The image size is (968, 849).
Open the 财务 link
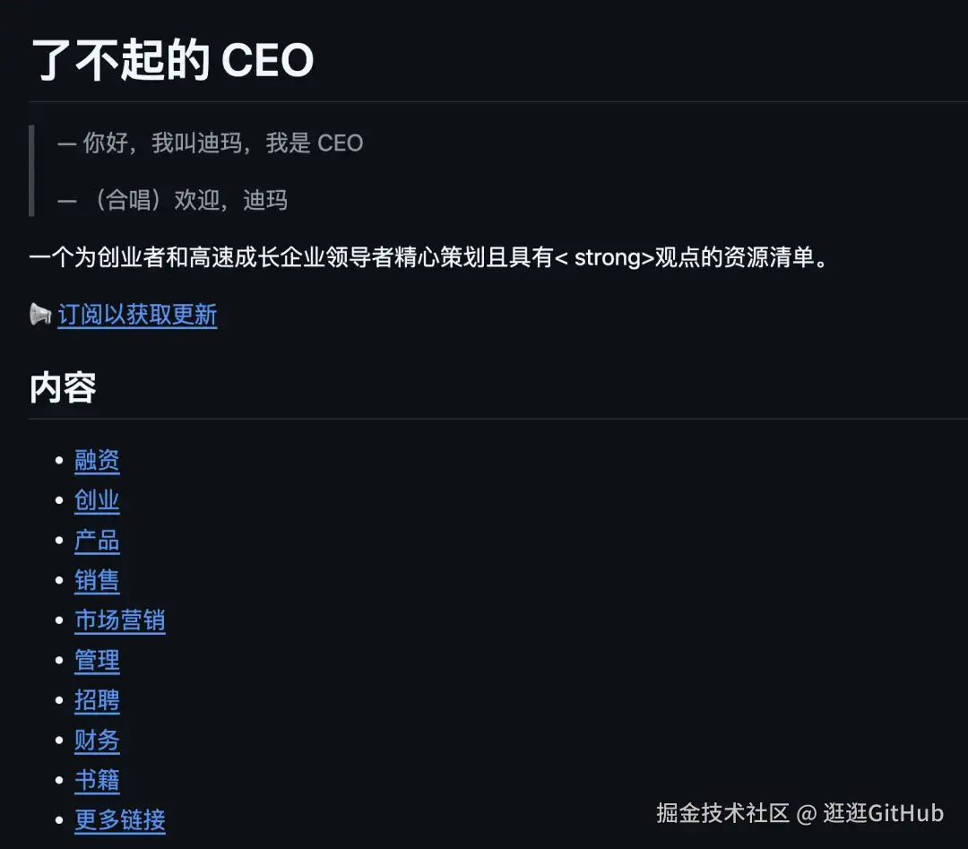97,741
